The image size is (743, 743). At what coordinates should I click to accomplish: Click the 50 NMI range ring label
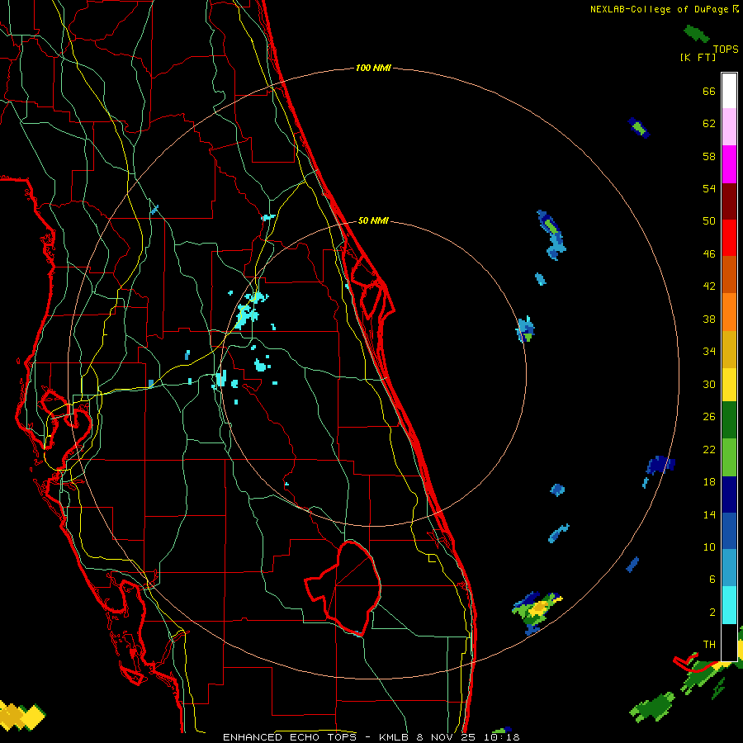[373, 220]
